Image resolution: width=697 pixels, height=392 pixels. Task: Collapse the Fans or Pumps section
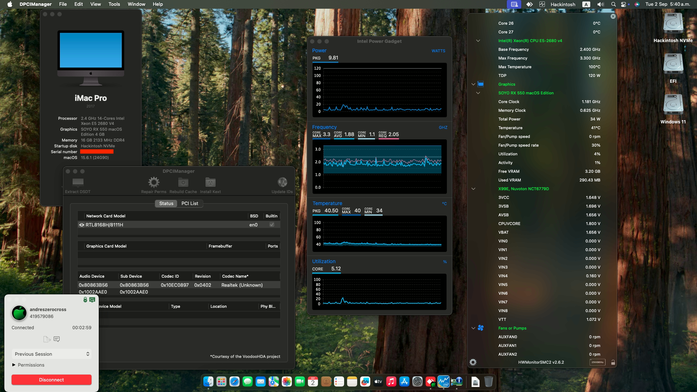click(x=473, y=328)
